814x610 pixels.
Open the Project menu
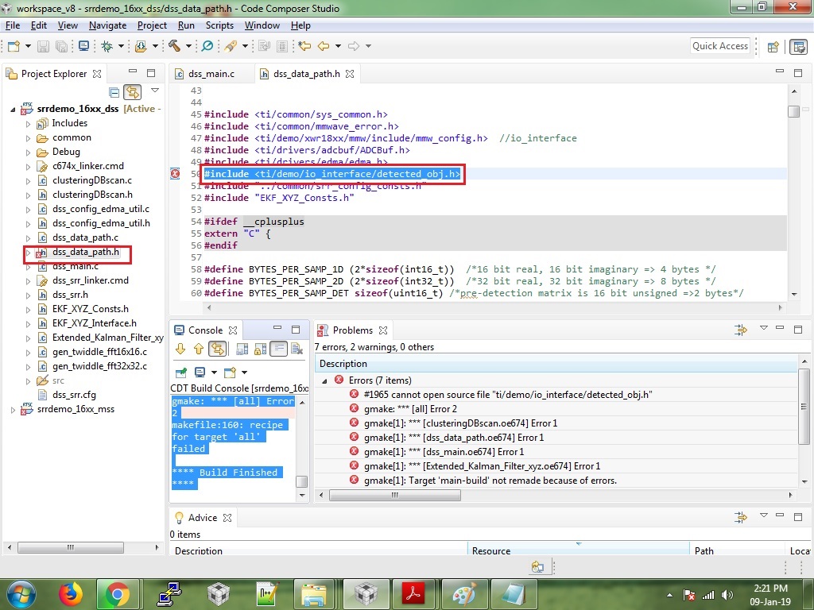click(x=152, y=25)
